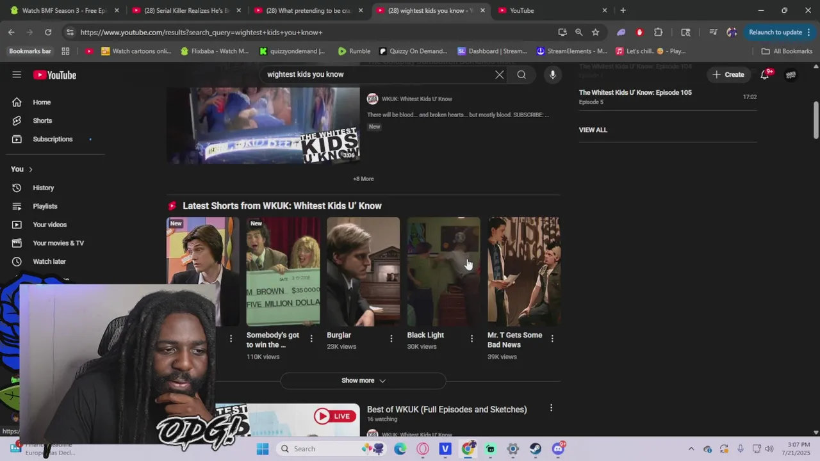
Task: Click VIEW ALL episodes link
Action: 593,130
